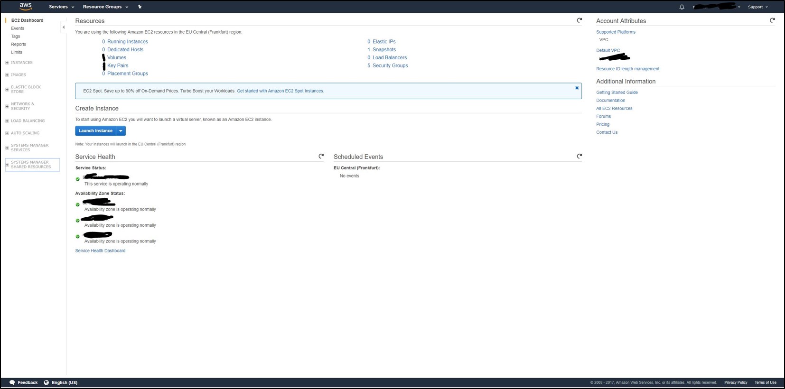The width and height of the screenshot is (785, 389).
Task: Open Events in the sidebar
Action: coord(18,28)
